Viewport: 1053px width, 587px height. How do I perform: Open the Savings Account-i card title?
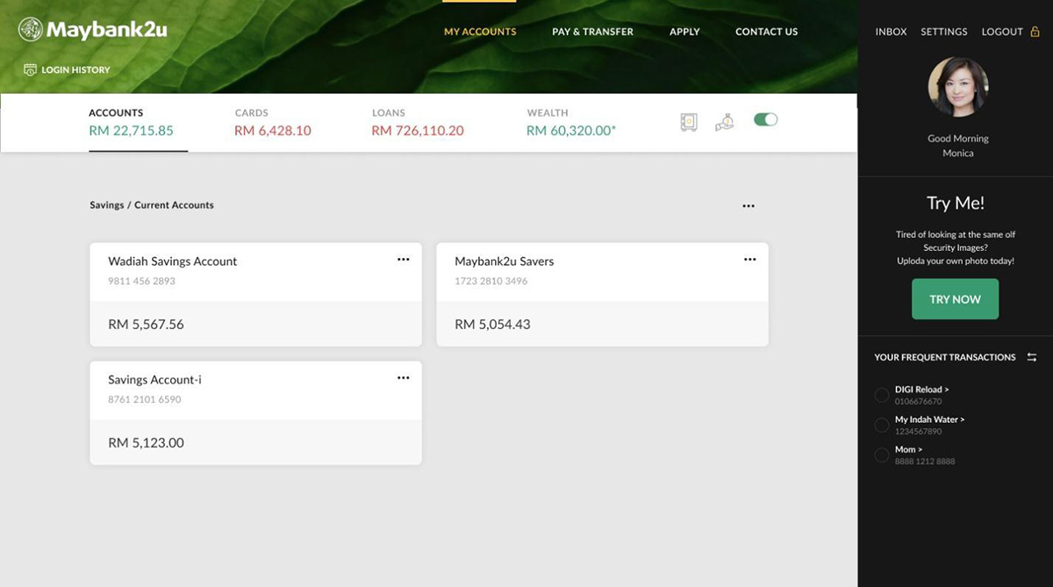coord(155,380)
